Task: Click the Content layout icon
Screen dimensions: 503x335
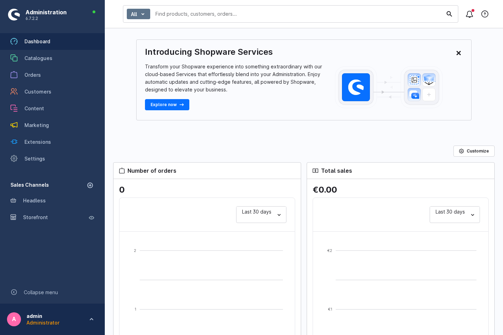Action: click(x=14, y=109)
